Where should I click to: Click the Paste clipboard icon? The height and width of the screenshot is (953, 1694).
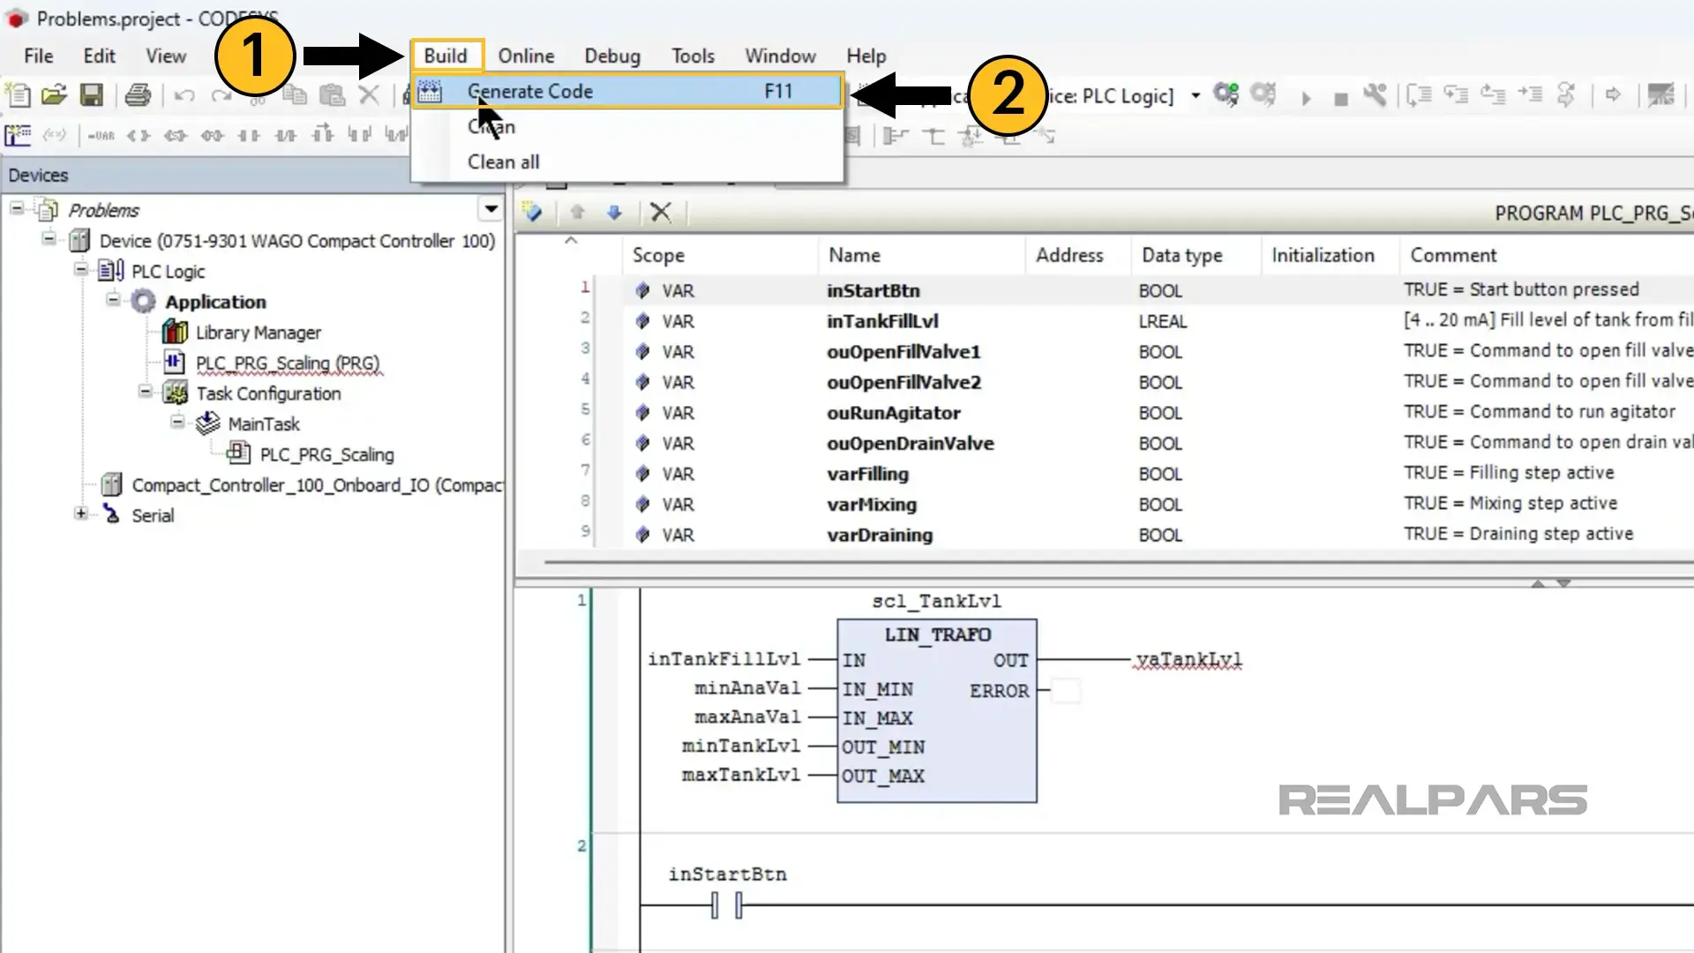pyautogui.click(x=332, y=95)
